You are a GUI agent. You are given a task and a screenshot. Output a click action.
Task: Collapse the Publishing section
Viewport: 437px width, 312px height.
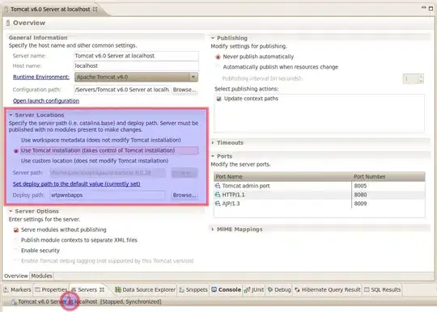[x=213, y=38]
